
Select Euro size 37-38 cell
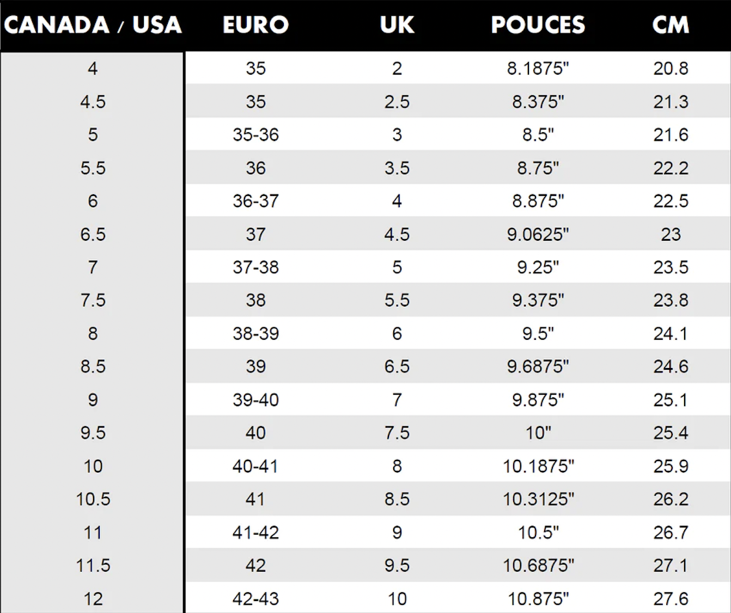click(255, 267)
